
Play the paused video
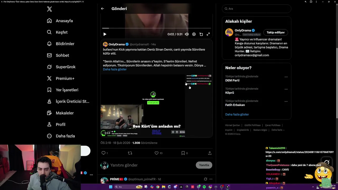105,34
